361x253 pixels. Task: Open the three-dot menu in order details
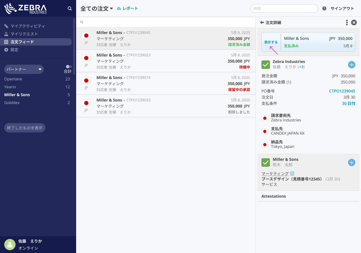(x=347, y=23)
